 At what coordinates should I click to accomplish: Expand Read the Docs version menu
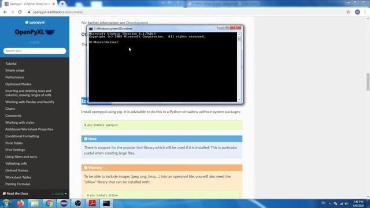click(35, 194)
